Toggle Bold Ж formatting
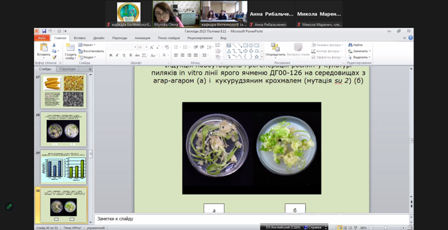This screenshot has width=448, height=230. [111, 55]
